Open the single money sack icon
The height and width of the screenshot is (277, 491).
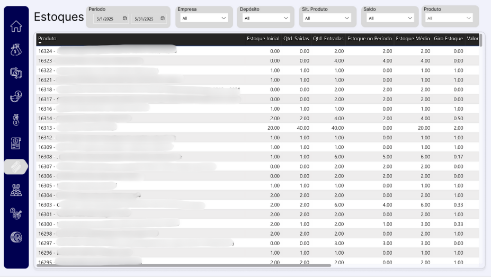pos(16,120)
